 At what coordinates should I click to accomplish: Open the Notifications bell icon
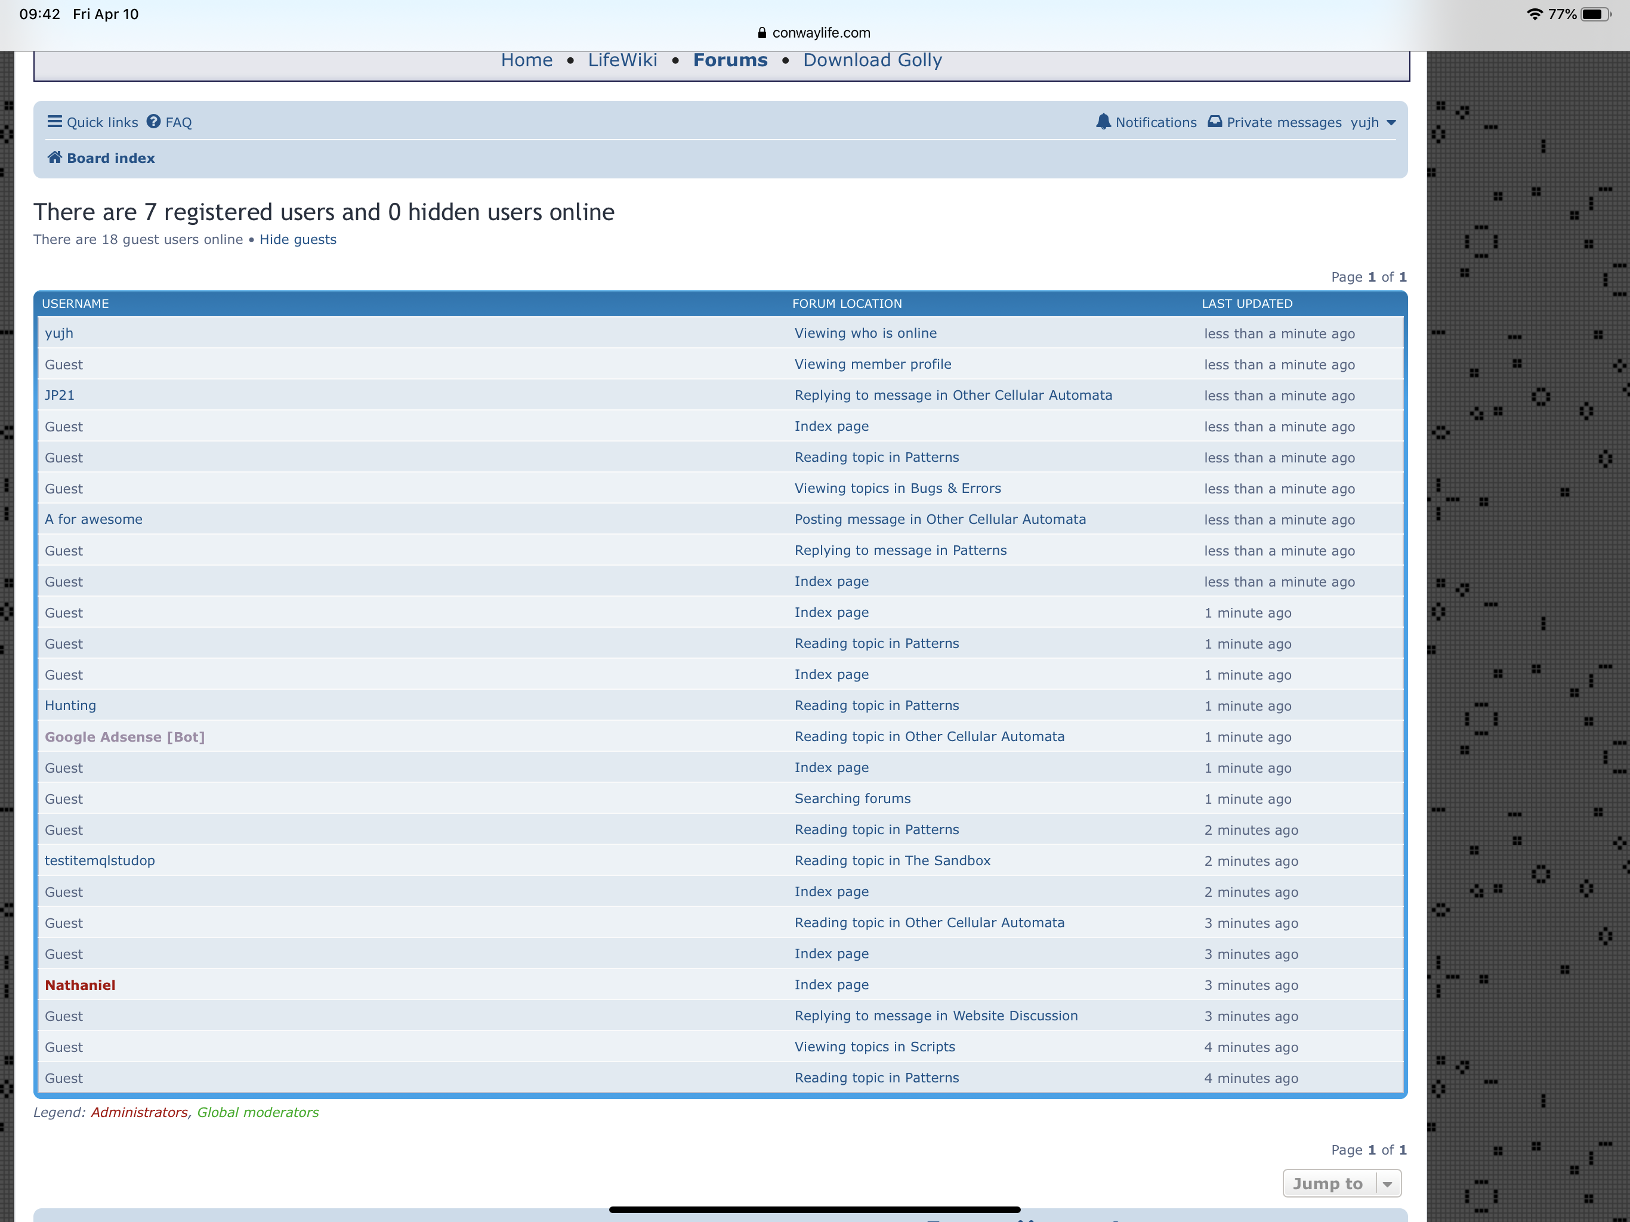tap(1103, 122)
